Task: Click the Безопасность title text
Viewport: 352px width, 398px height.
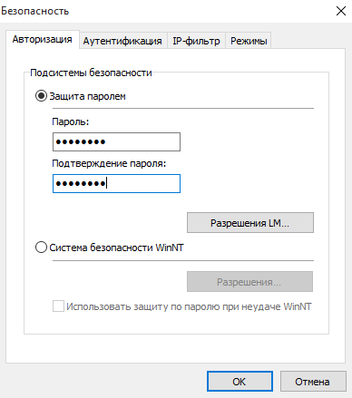Action: [35, 11]
